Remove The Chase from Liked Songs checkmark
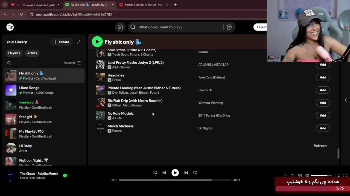Screen dimensions: 350x196 click(x=65, y=176)
